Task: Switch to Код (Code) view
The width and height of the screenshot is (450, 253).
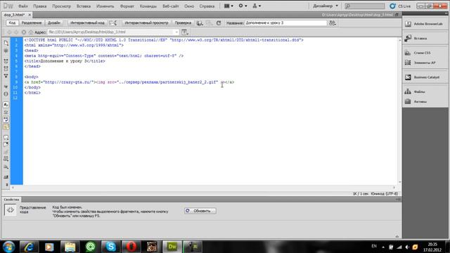Action: 12,22
